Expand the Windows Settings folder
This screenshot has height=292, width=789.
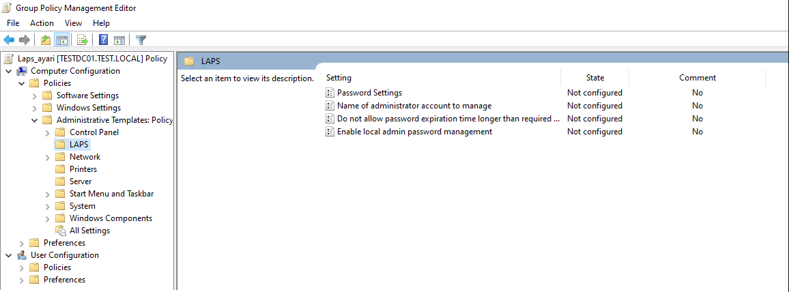click(35, 108)
